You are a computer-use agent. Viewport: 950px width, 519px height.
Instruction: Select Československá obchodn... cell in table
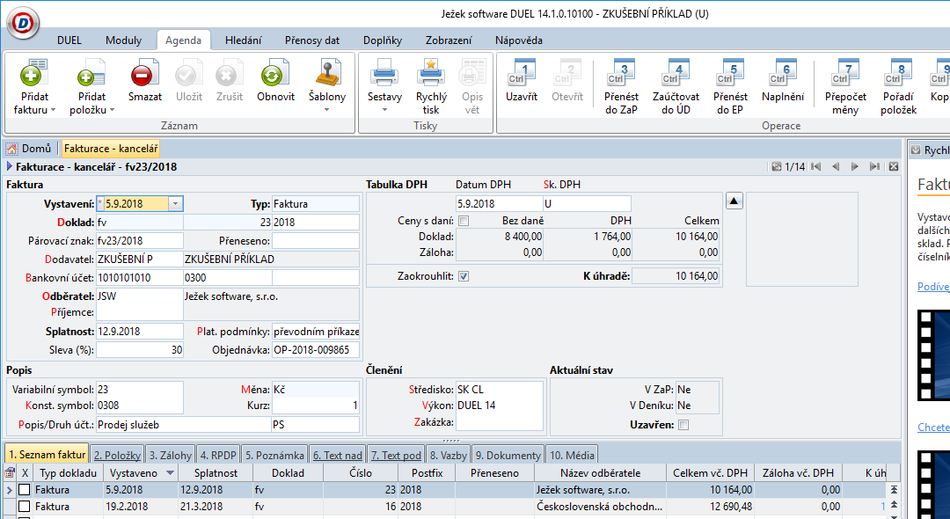[599, 507]
